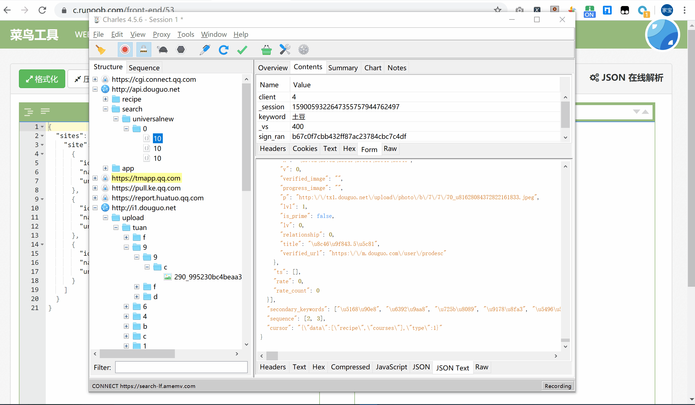This screenshot has width=695, height=405.
Task: Click the blue pen Compose icon
Action: click(x=205, y=50)
